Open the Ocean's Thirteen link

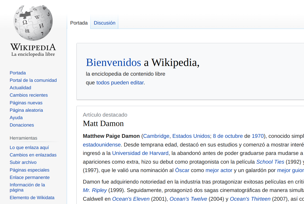tap(250, 199)
